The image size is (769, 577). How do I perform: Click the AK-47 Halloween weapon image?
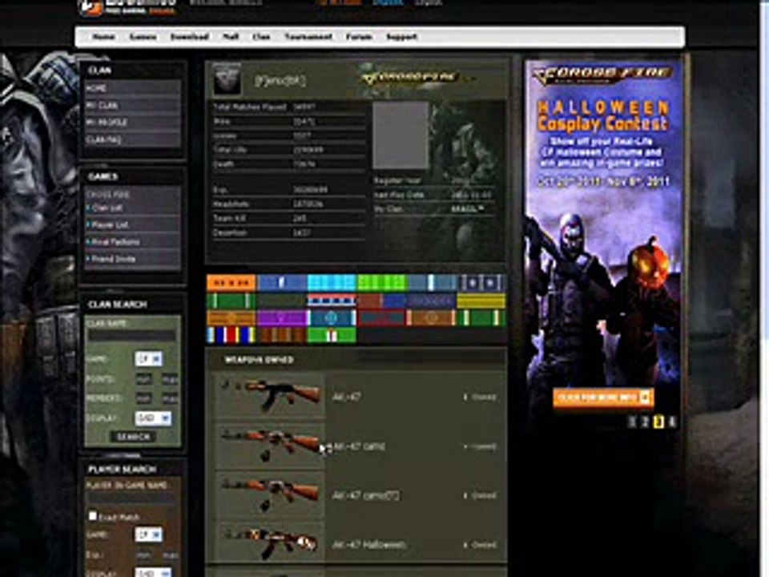click(x=269, y=543)
